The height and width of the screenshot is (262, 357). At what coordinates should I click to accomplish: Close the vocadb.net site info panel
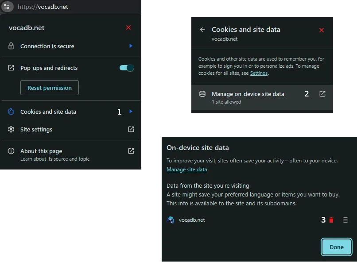128,27
